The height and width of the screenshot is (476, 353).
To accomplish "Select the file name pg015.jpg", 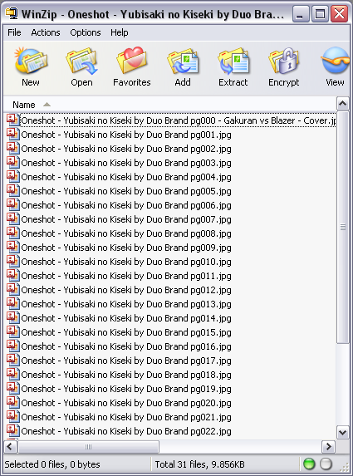I will tap(126, 332).
